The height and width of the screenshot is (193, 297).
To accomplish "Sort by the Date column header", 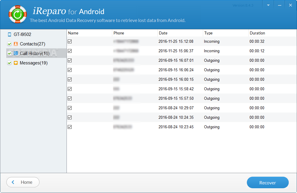I will [180, 33].
